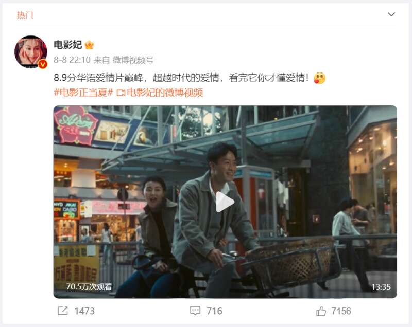
Task: Click the 8-8 22:10 post timestamp
Action: 72,60
